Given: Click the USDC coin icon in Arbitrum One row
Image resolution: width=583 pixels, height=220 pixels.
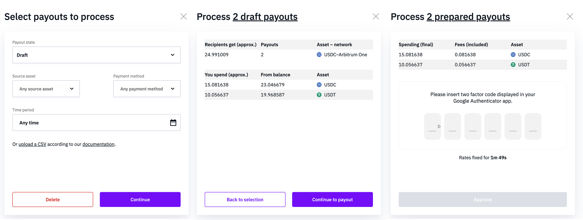Looking at the screenshot, I should [319, 55].
